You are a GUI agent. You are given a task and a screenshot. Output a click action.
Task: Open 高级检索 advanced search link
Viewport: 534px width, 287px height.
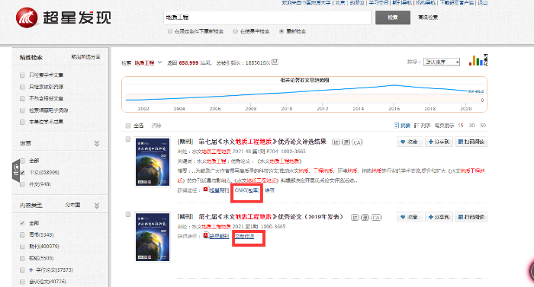tap(428, 18)
